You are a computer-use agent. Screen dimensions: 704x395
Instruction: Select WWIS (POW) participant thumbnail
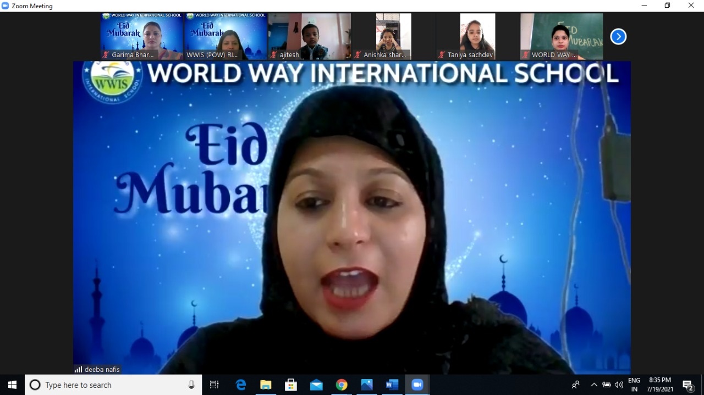pyautogui.click(x=226, y=36)
